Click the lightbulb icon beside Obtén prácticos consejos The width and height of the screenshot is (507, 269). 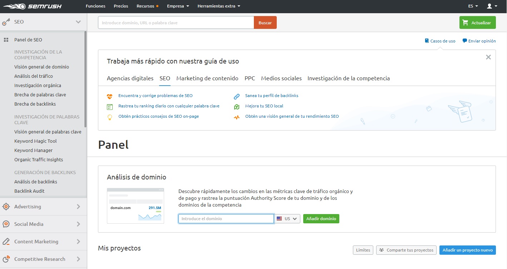(110, 117)
